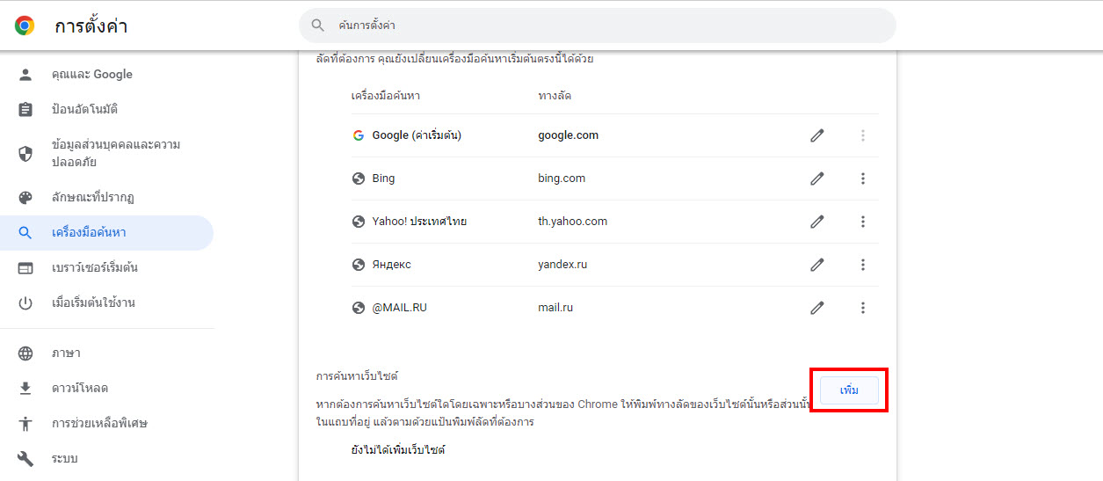Click the search magnifier icon in settings search
Screen dimensions: 1103x481
[x=319, y=26]
